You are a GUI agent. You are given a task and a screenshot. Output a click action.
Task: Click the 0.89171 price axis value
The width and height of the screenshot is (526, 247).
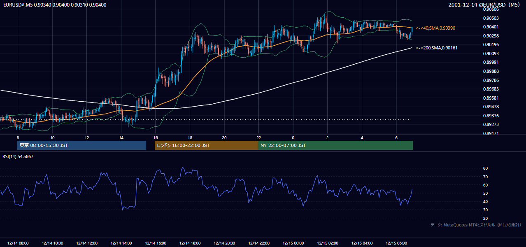point(491,133)
